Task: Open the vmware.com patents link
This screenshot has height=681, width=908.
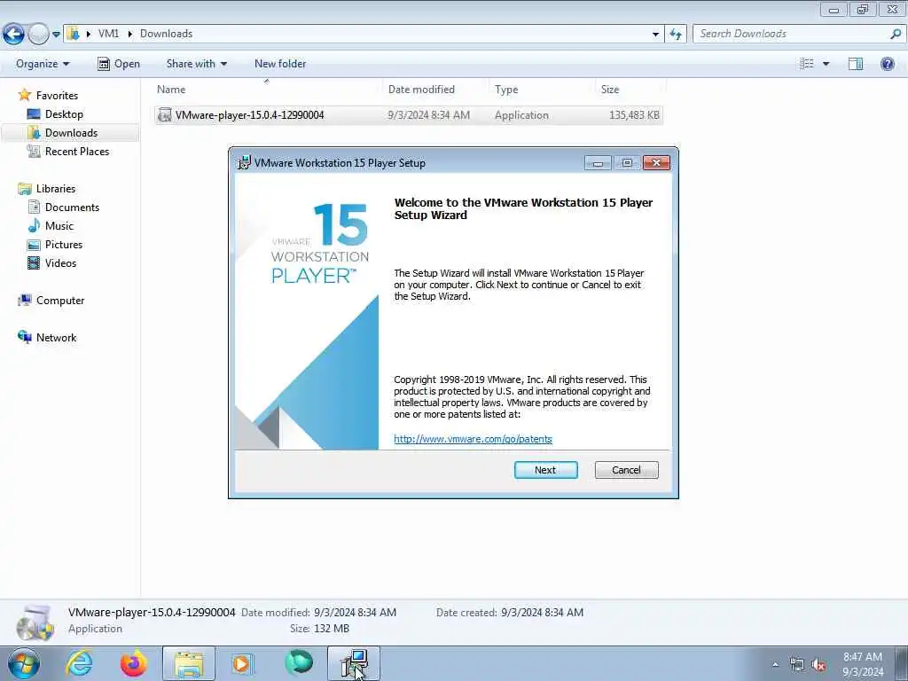Action: 474,439
